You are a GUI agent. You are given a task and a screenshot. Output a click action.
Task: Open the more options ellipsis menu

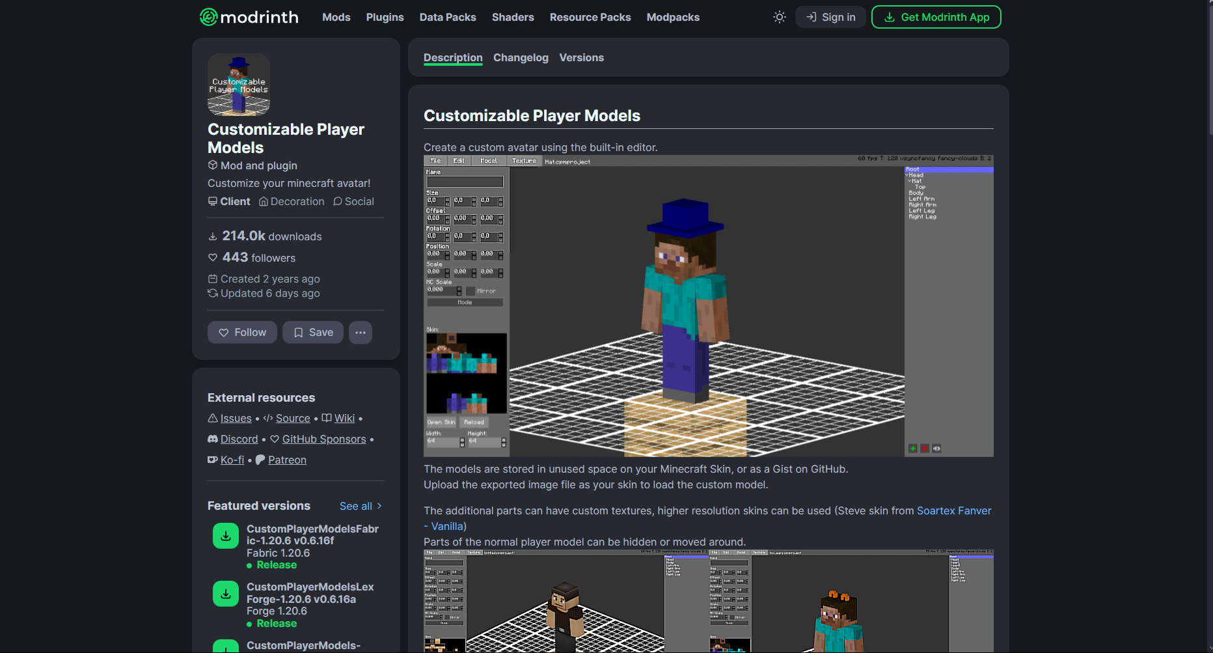point(361,332)
